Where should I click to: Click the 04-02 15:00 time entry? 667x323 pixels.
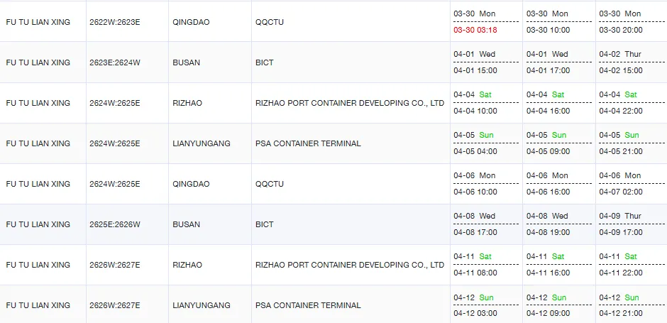coord(621,70)
